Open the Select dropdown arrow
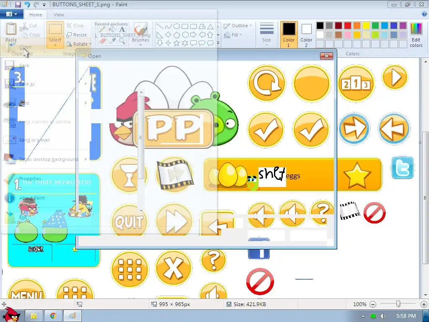Viewport: 429px width, 322px height. pyautogui.click(x=55, y=45)
